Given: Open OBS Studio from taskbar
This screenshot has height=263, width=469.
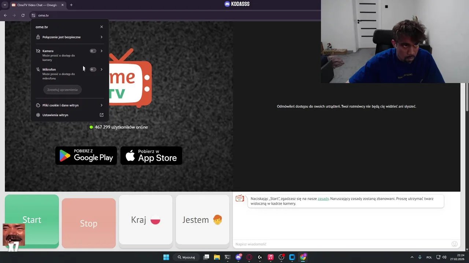Looking at the screenshot, I should pos(281,257).
